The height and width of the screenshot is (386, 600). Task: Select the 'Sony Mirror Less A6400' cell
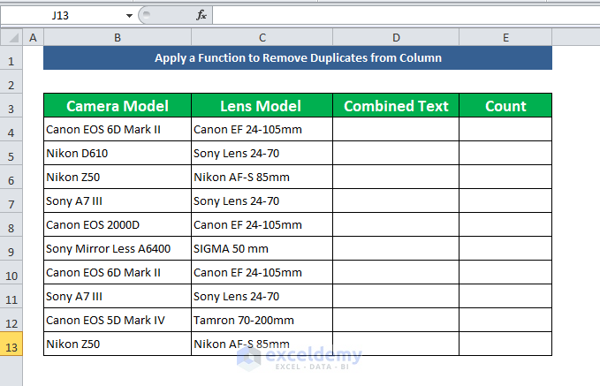click(118, 248)
